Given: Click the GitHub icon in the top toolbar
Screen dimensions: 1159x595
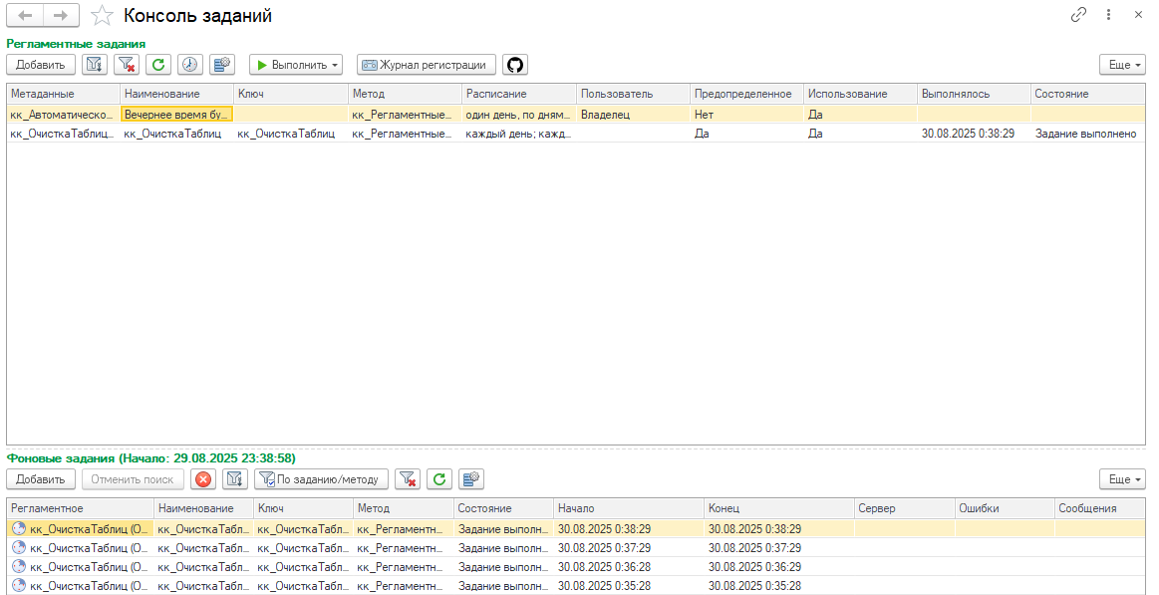Looking at the screenshot, I should pyautogui.click(x=515, y=65).
